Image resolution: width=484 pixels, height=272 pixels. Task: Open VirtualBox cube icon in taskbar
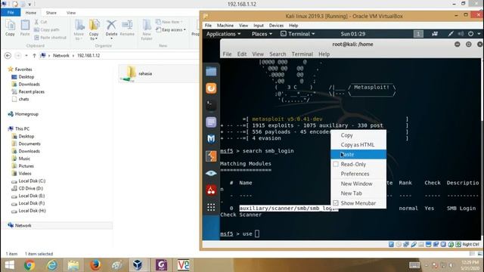coord(138,265)
